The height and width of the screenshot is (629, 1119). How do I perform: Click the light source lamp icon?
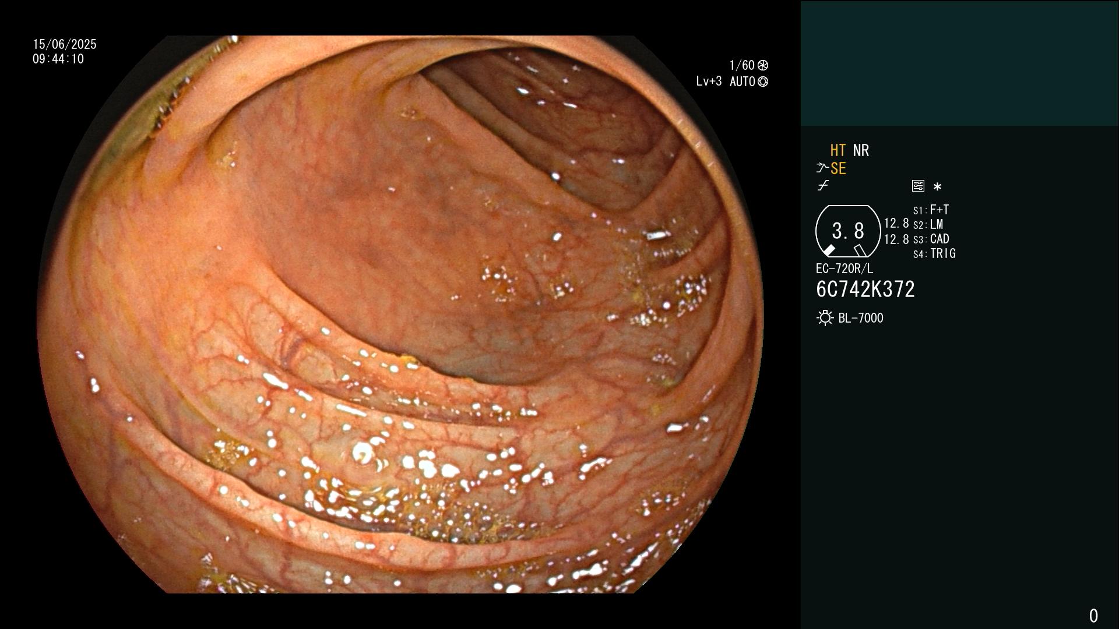(825, 318)
